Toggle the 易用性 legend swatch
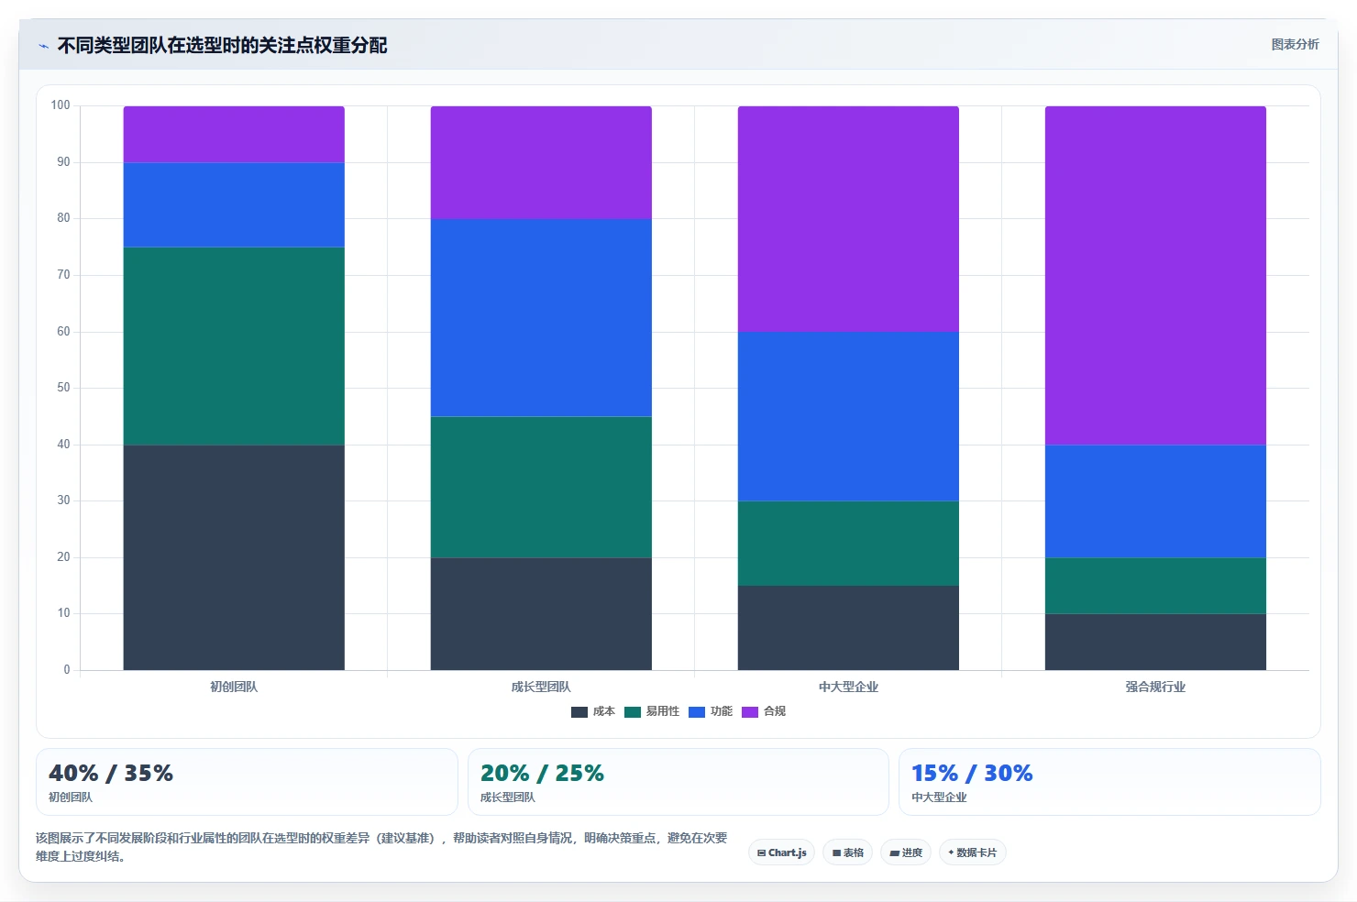This screenshot has height=902, width=1357. point(633,712)
